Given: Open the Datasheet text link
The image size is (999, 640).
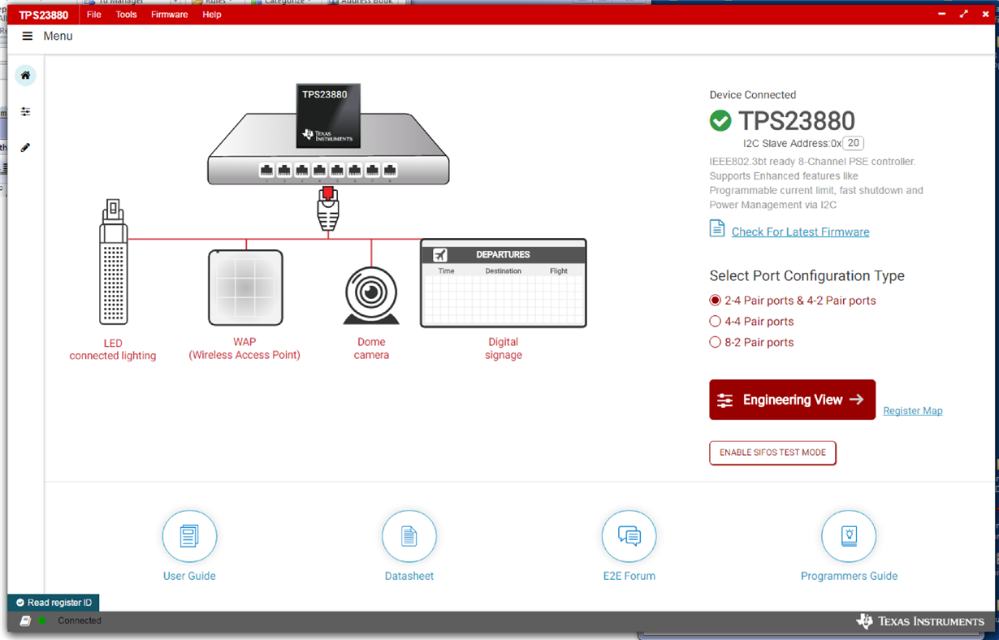Looking at the screenshot, I should pos(409,576).
